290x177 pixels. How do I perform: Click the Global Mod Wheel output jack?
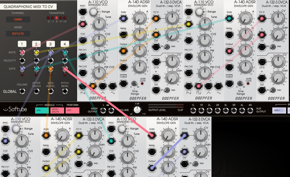[x=50, y=91]
